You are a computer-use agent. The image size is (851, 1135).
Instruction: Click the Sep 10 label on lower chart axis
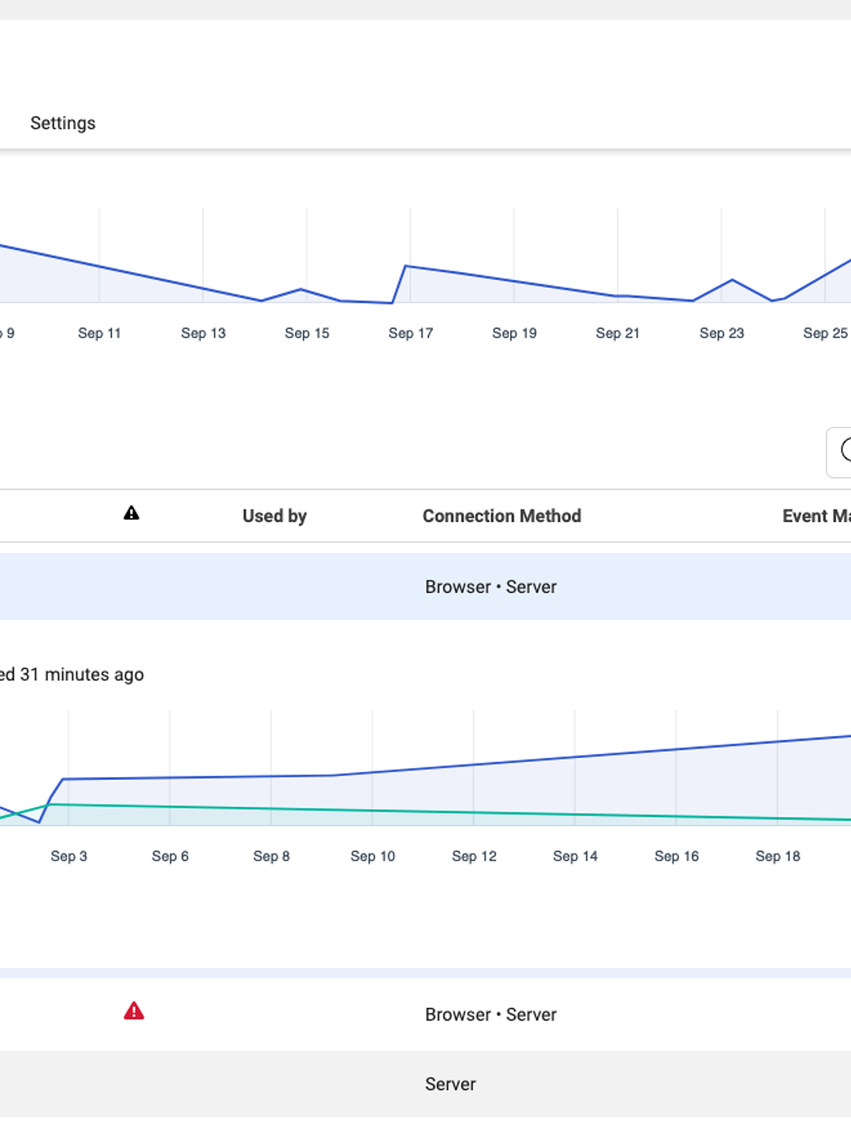(372, 856)
